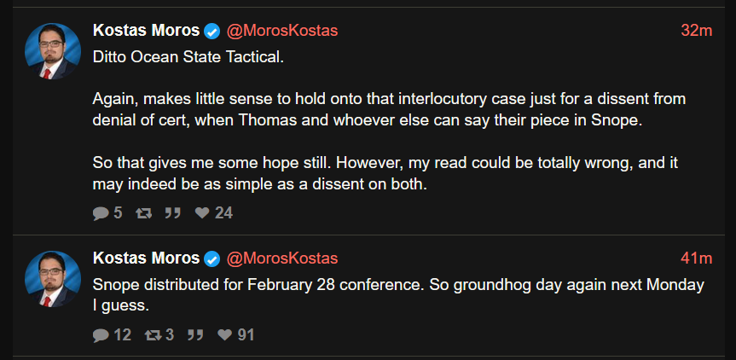The image size is (736, 360).
Task: Like the Snope February 28 tweet
Action: coord(225,335)
